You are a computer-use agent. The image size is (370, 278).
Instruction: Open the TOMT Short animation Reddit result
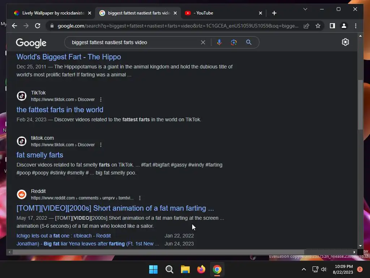click(x=115, y=208)
